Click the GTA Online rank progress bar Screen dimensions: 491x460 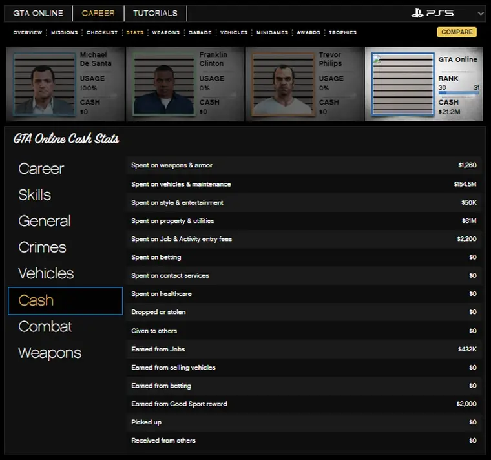click(459, 93)
